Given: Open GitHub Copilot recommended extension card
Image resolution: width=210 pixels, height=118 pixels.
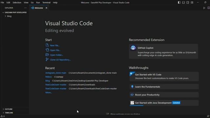Looking at the screenshot, I should 163,51.
